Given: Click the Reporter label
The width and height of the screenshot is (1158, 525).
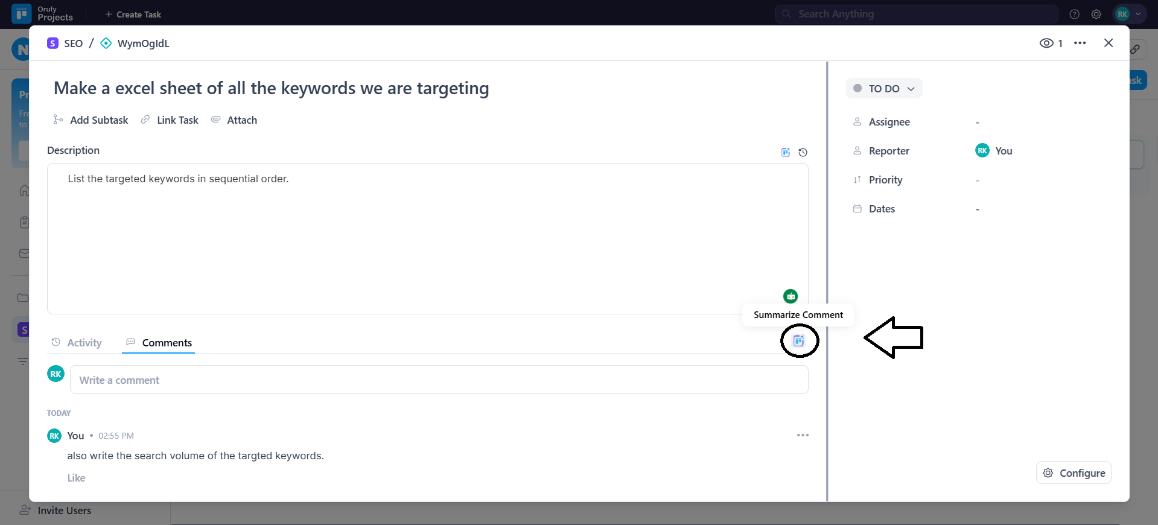Looking at the screenshot, I should [889, 151].
